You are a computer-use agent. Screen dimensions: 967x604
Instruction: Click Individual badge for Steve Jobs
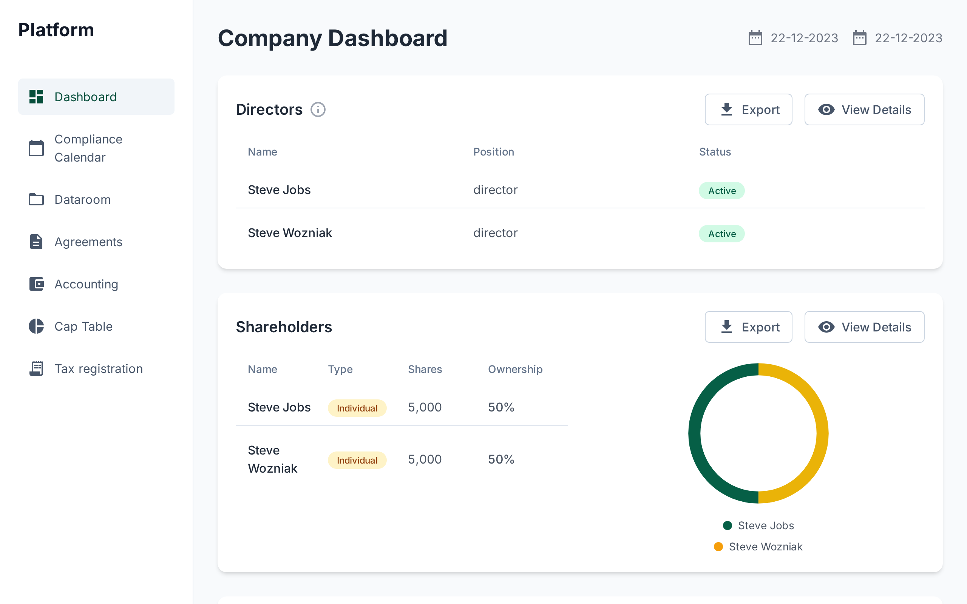pos(357,408)
